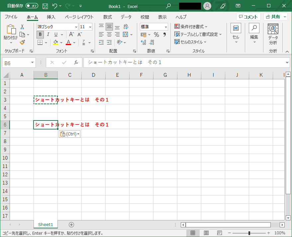The image size is (292, 237).
Task: Open the File (ファイル) tab
Action: pos(11,17)
